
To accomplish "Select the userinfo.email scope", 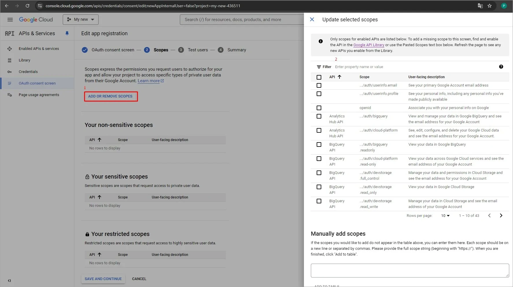I will (x=319, y=85).
